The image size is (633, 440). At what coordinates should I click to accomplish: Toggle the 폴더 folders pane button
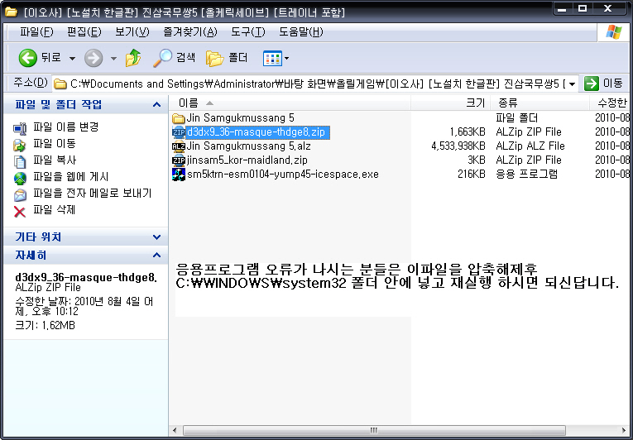pyautogui.click(x=227, y=58)
